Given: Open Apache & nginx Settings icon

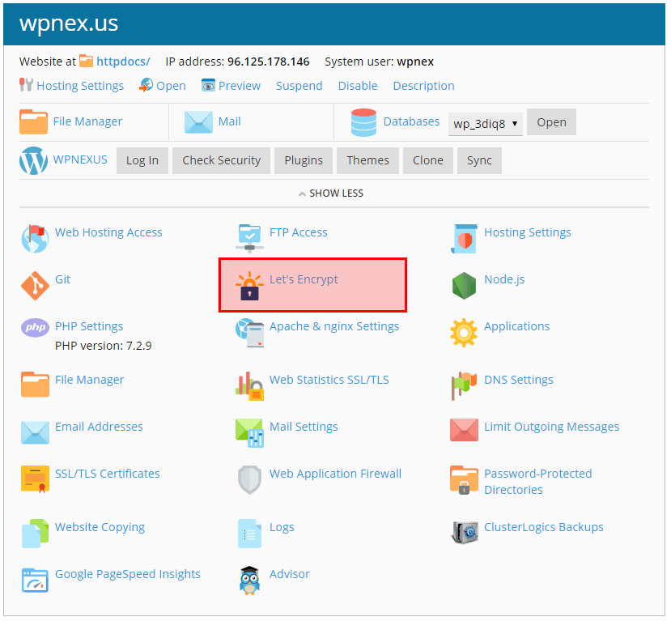Looking at the screenshot, I should [249, 333].
